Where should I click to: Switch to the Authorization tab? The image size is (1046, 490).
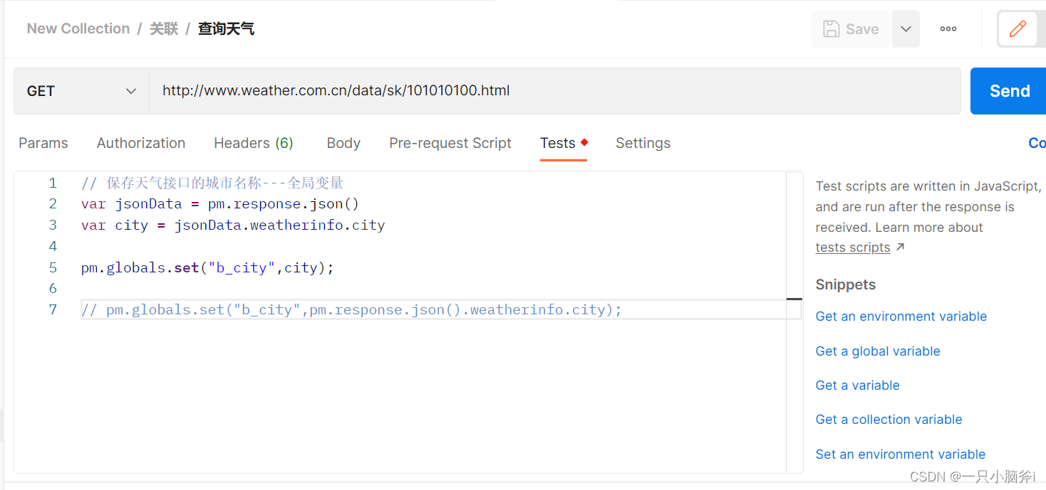(x=141, y=143)
